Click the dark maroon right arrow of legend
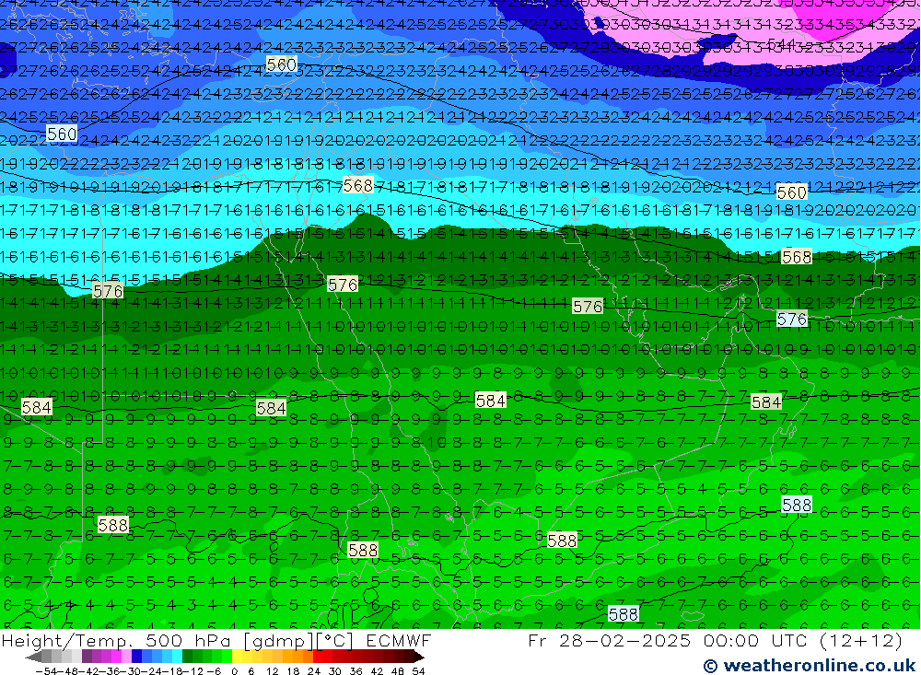The height and width of the screenshot is (675, 921). (418, 658)
